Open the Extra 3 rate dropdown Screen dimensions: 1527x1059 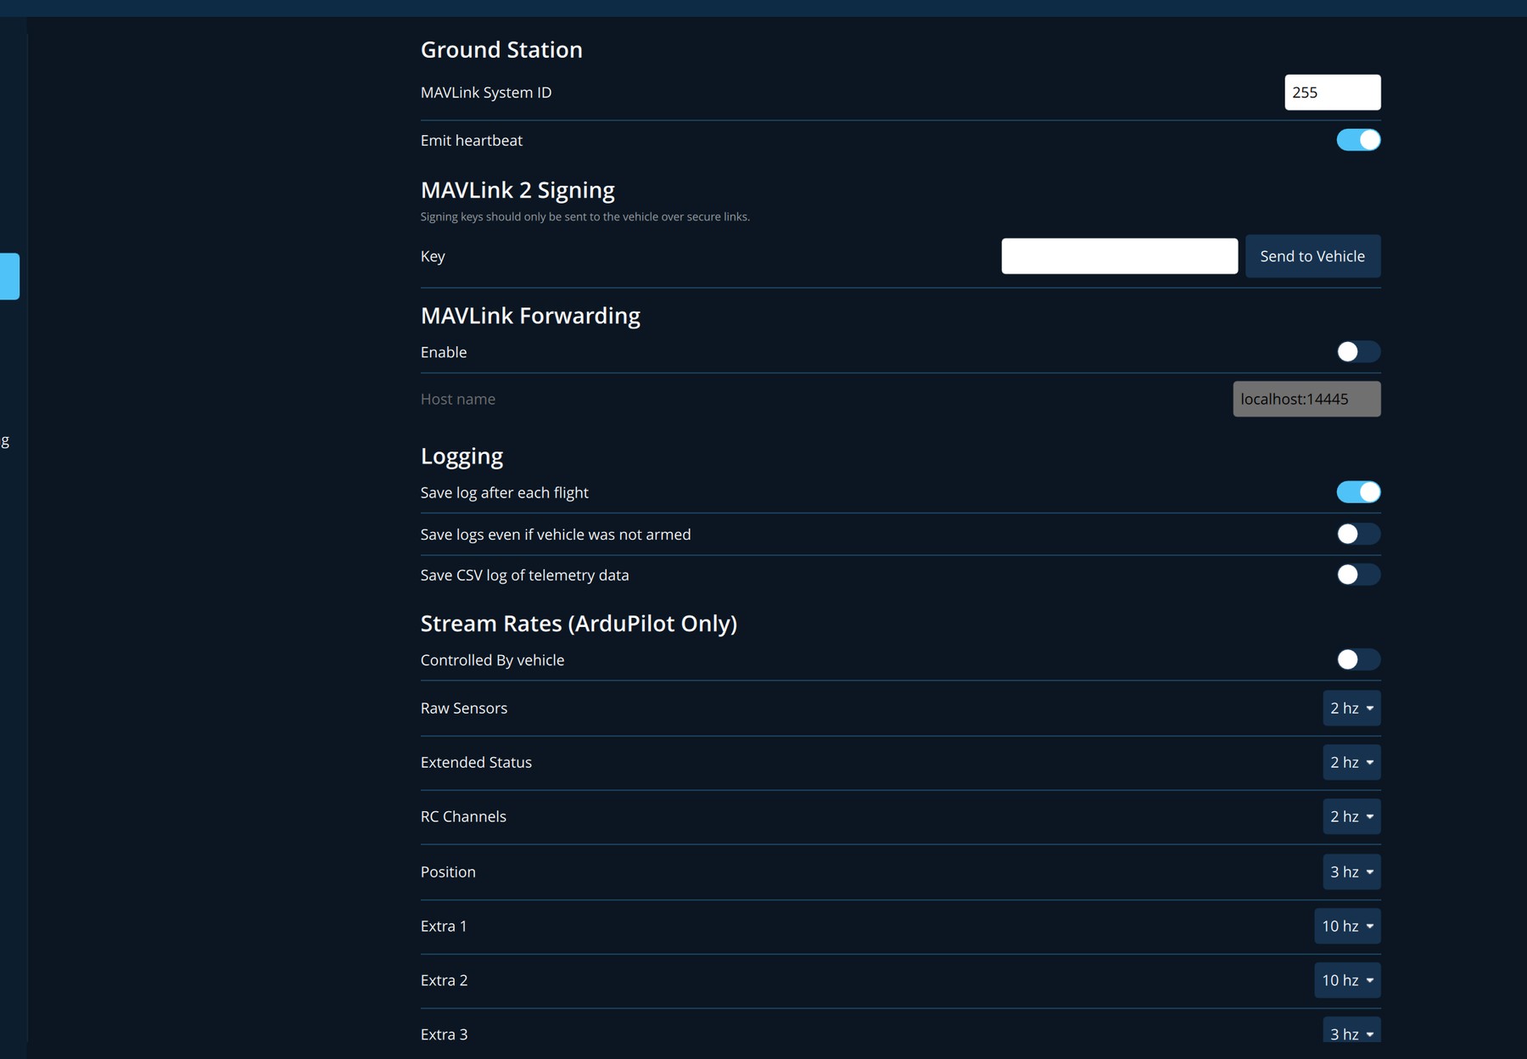tap(1351, 1031)
